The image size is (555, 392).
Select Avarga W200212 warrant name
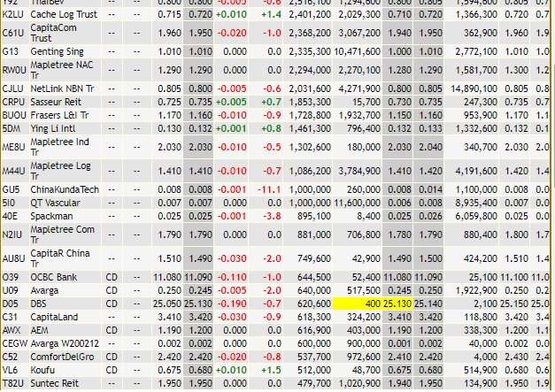(65, 343)
